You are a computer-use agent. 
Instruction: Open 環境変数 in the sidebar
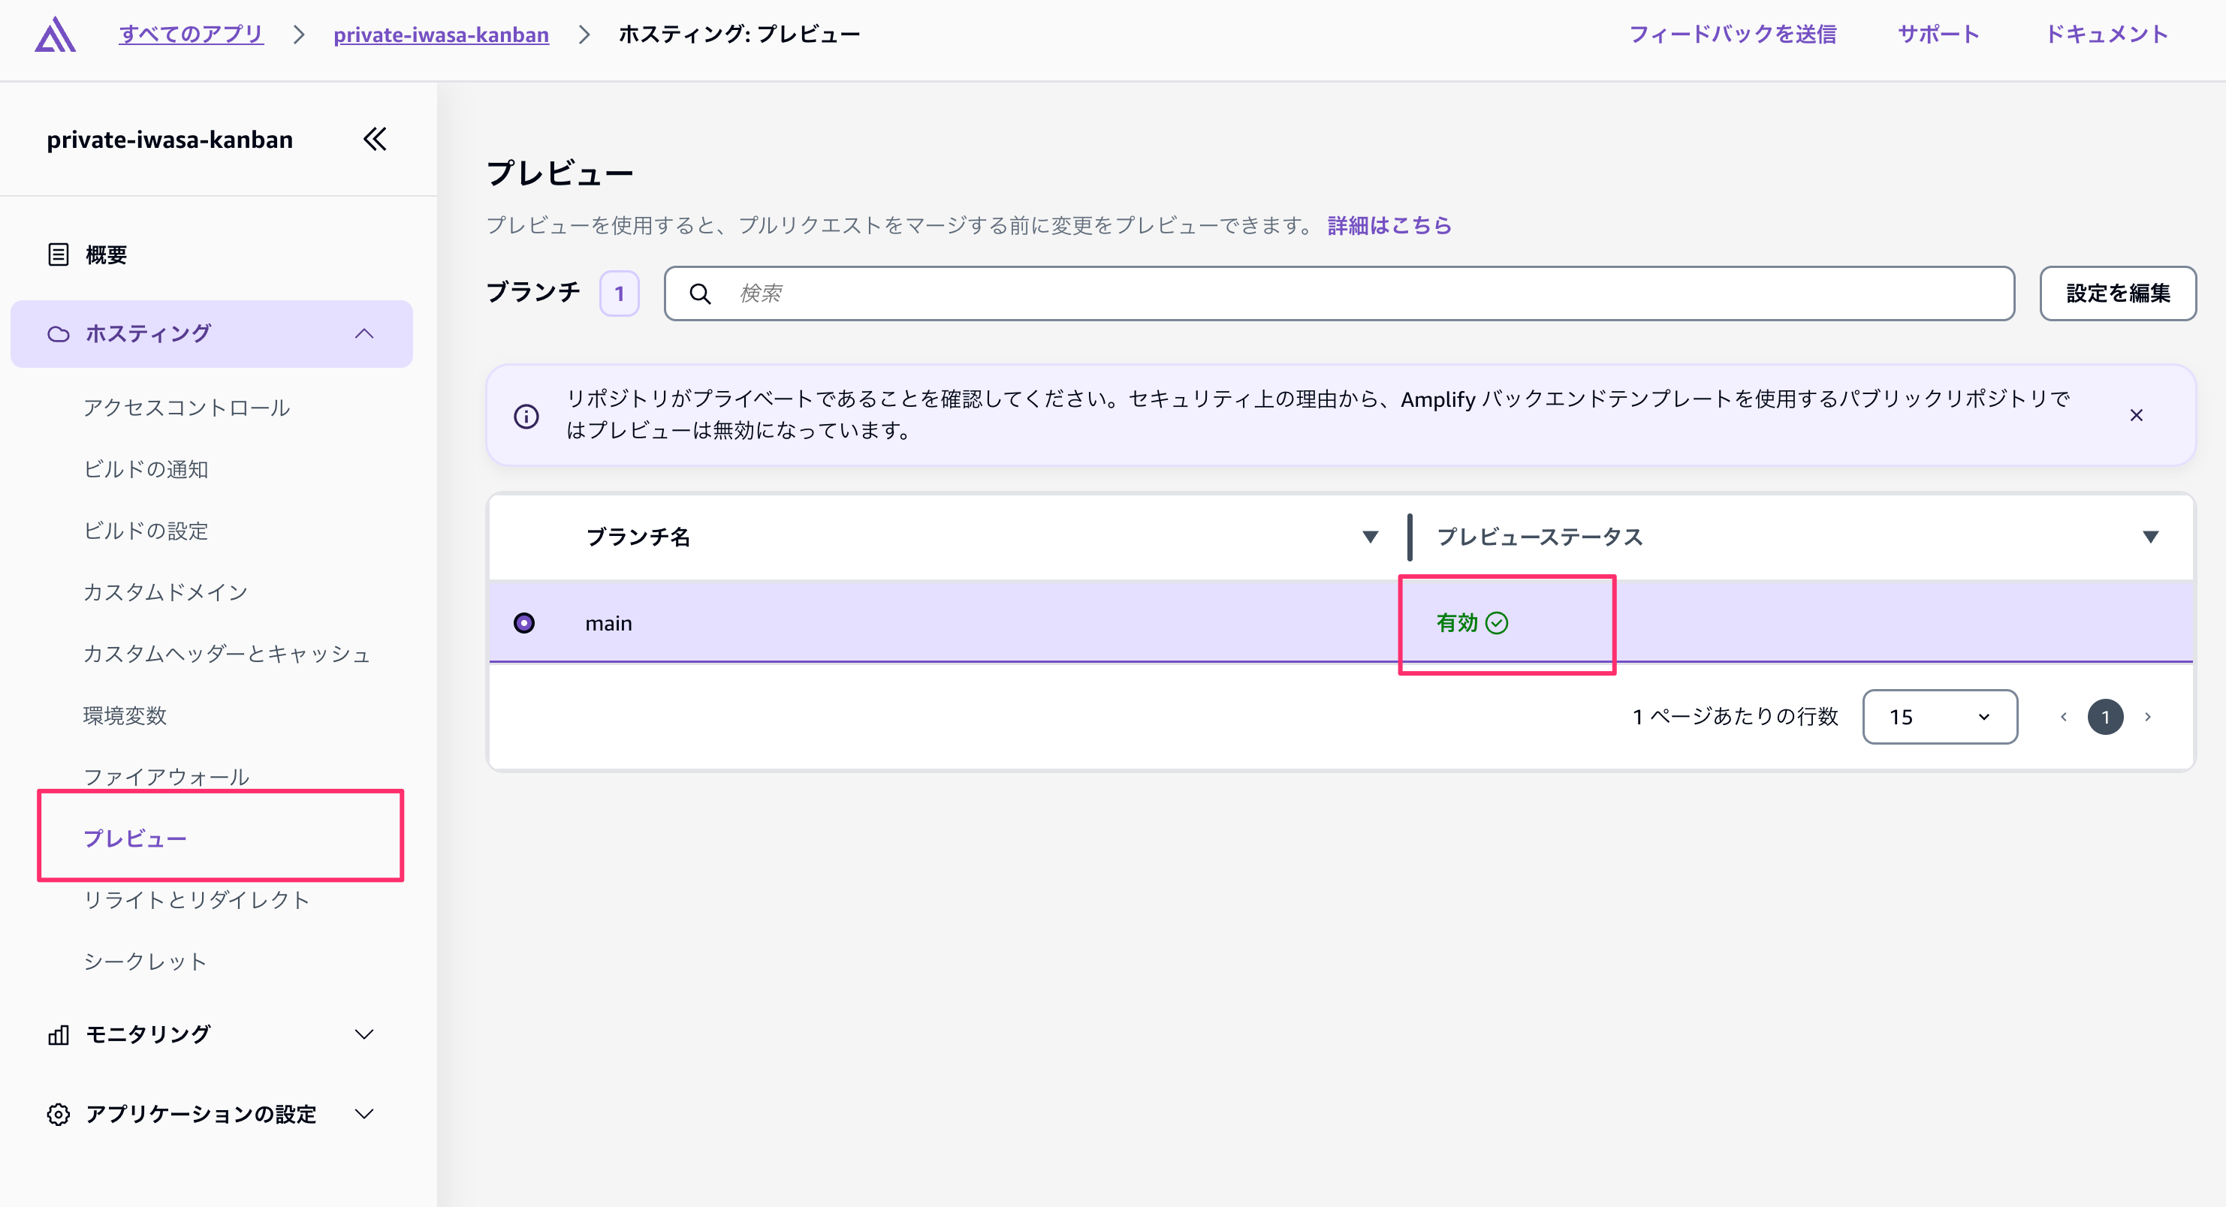coord(125,715)
